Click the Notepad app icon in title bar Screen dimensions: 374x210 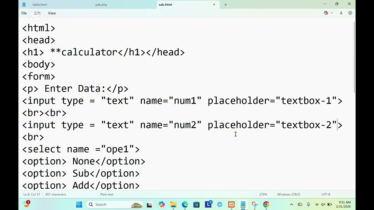tap(24, 5)
